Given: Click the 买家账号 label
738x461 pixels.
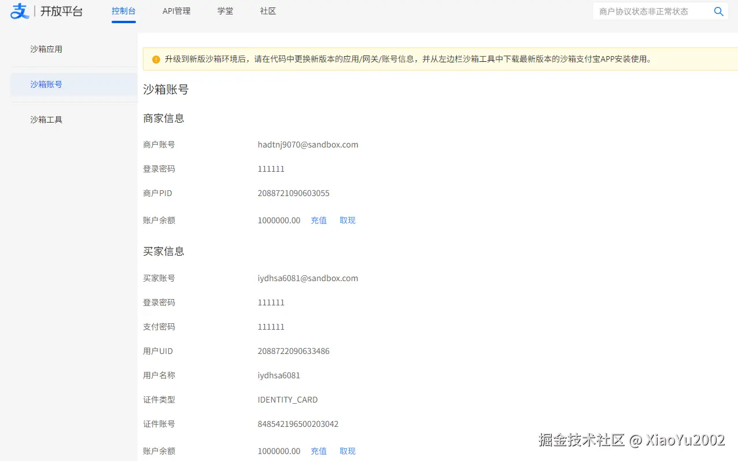Looking at the screenshot, I should pos(159,278).
